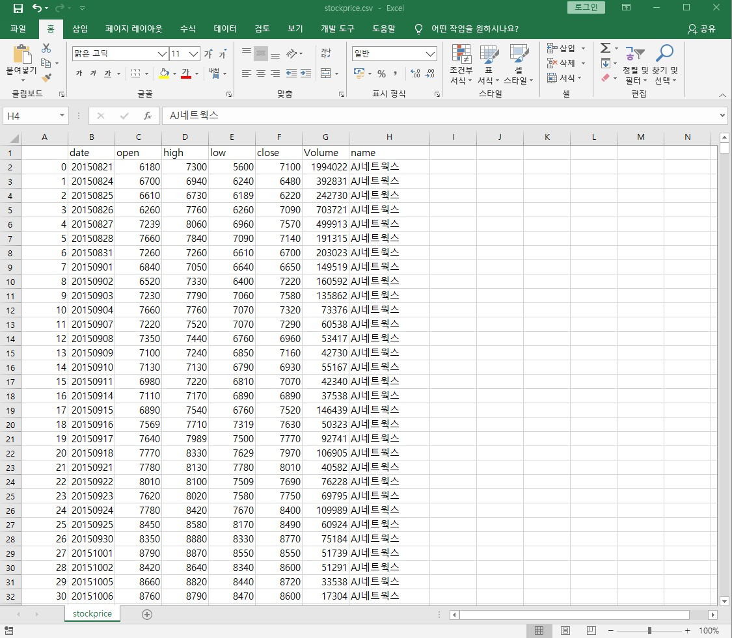Toggle bold formatting
The height and width of the screenshot is (638, 732).
tap(79, 73)
